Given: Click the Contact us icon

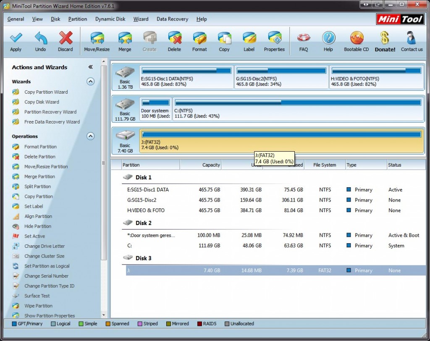Looking at the screenshot, I should 411,38.
